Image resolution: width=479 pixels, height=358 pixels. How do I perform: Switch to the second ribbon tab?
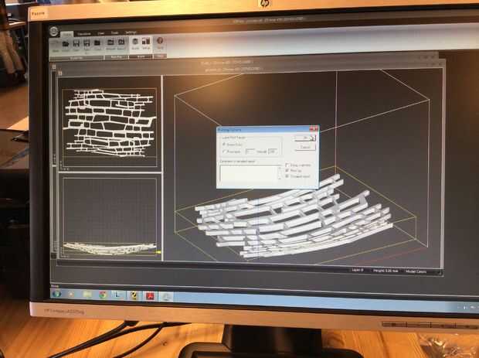pyautogui.click(x=84, y=34)
